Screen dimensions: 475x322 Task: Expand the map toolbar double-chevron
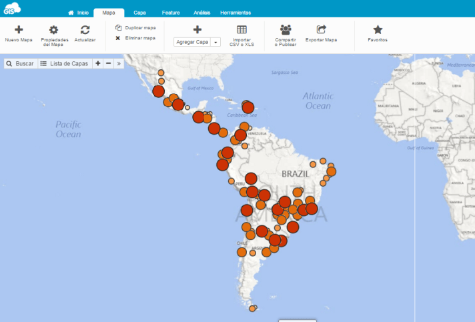click(119, 63)
